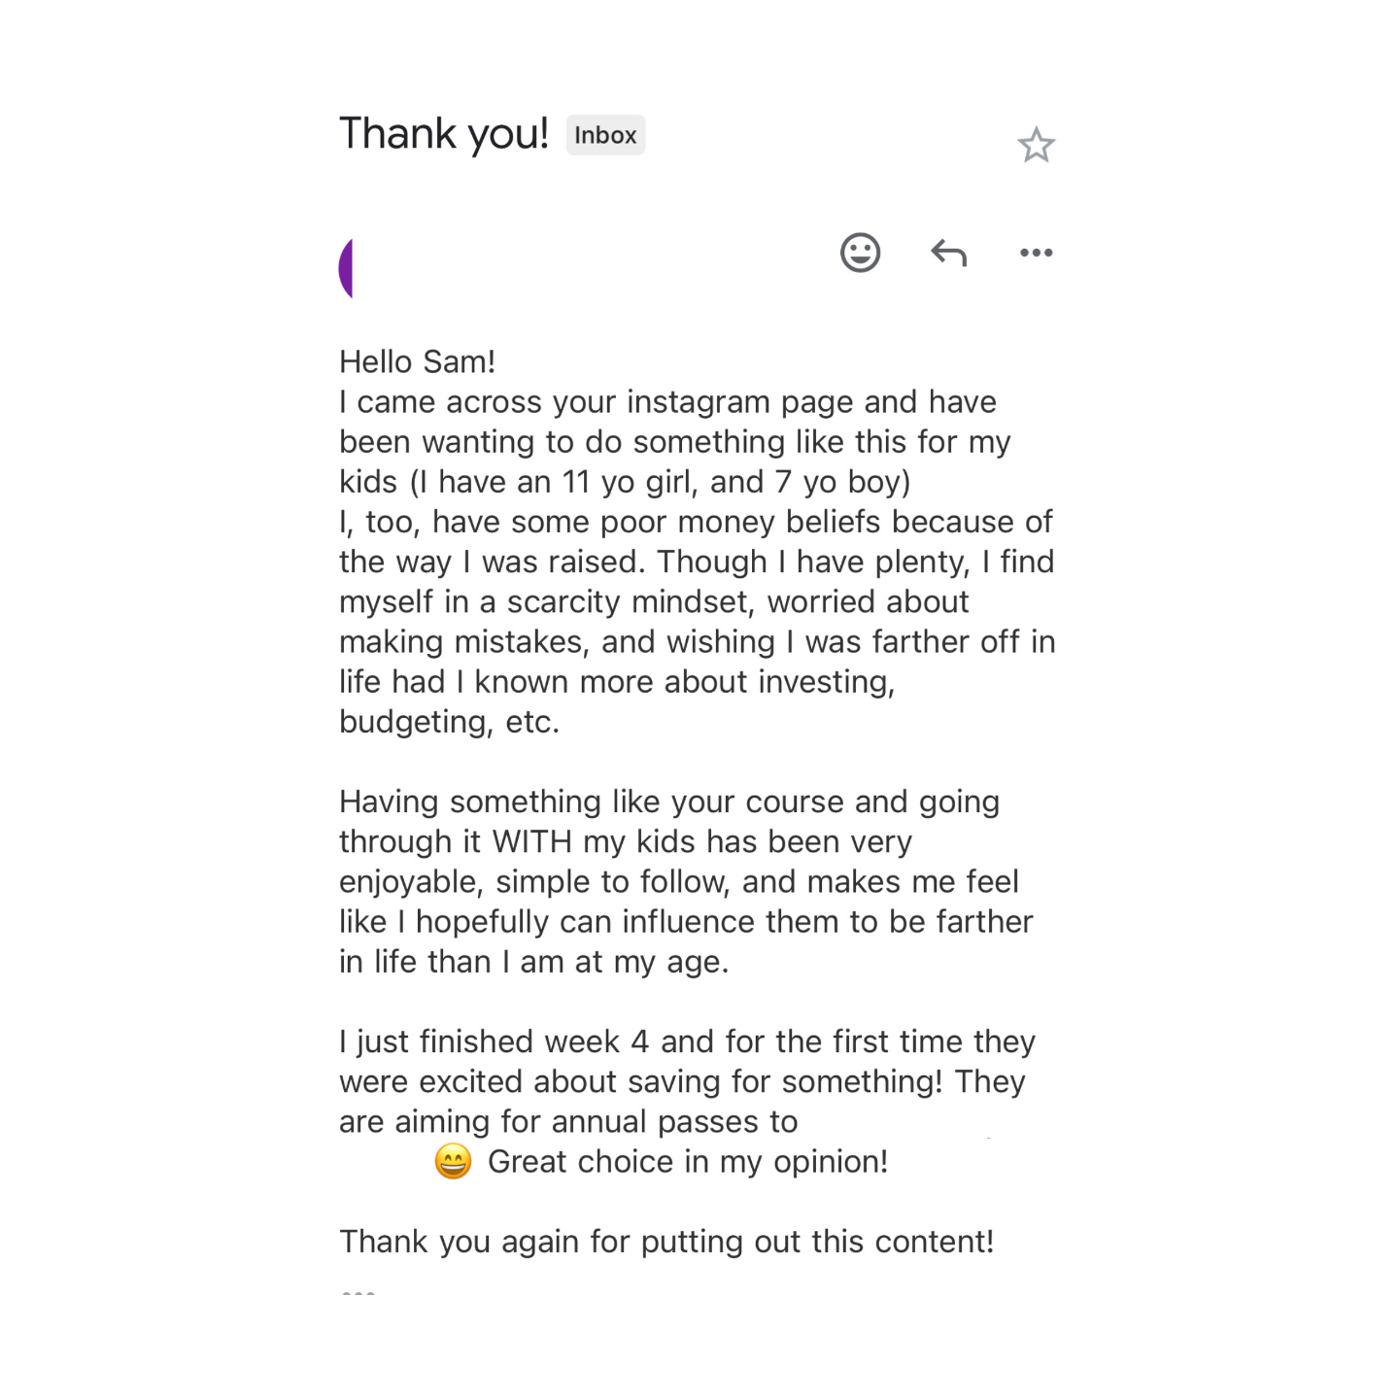Click the "budgeting, etc." line
The width and height of the screenshot is (1399, 1399).
pos(449,722)
